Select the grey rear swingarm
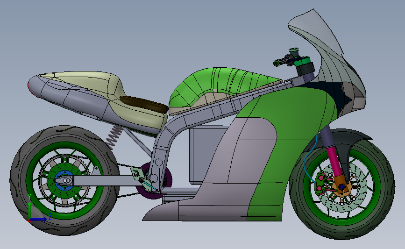Image resolution: width=405 pixels, height=249 pixels. pos(101,180)
